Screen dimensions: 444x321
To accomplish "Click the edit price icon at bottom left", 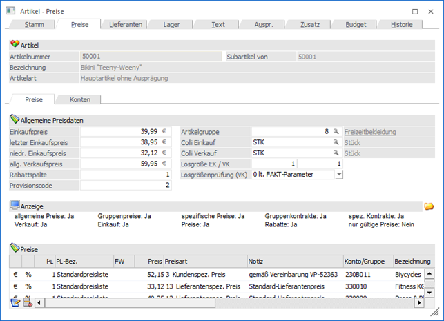I will pyautogui.click(x=16, y=302).
